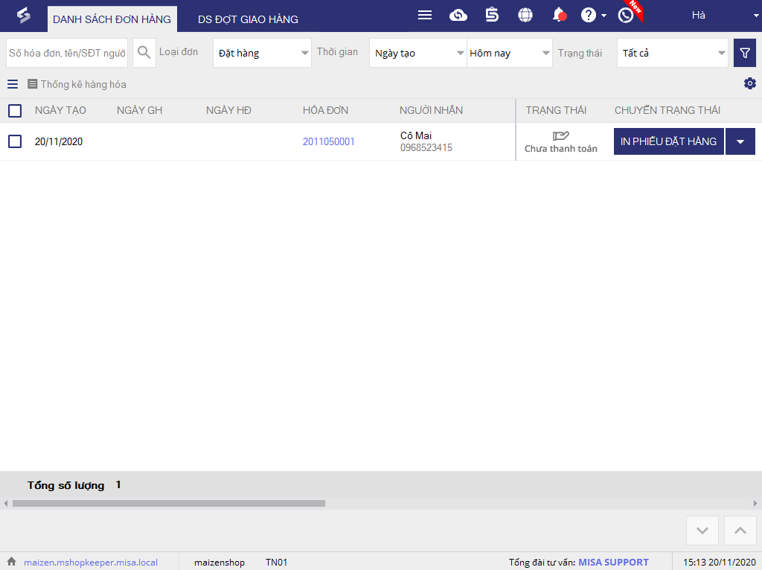Click the cloud sync icon
The height and width of the screenshot is (570, 762).
(x=458, y=15)
